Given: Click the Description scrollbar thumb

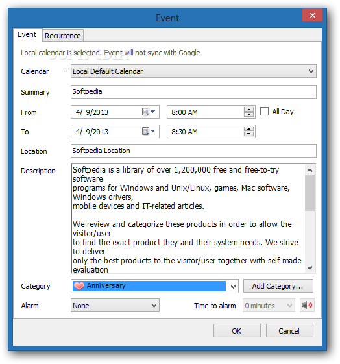Looking at the screenshot, I should [x=310, y=193].
